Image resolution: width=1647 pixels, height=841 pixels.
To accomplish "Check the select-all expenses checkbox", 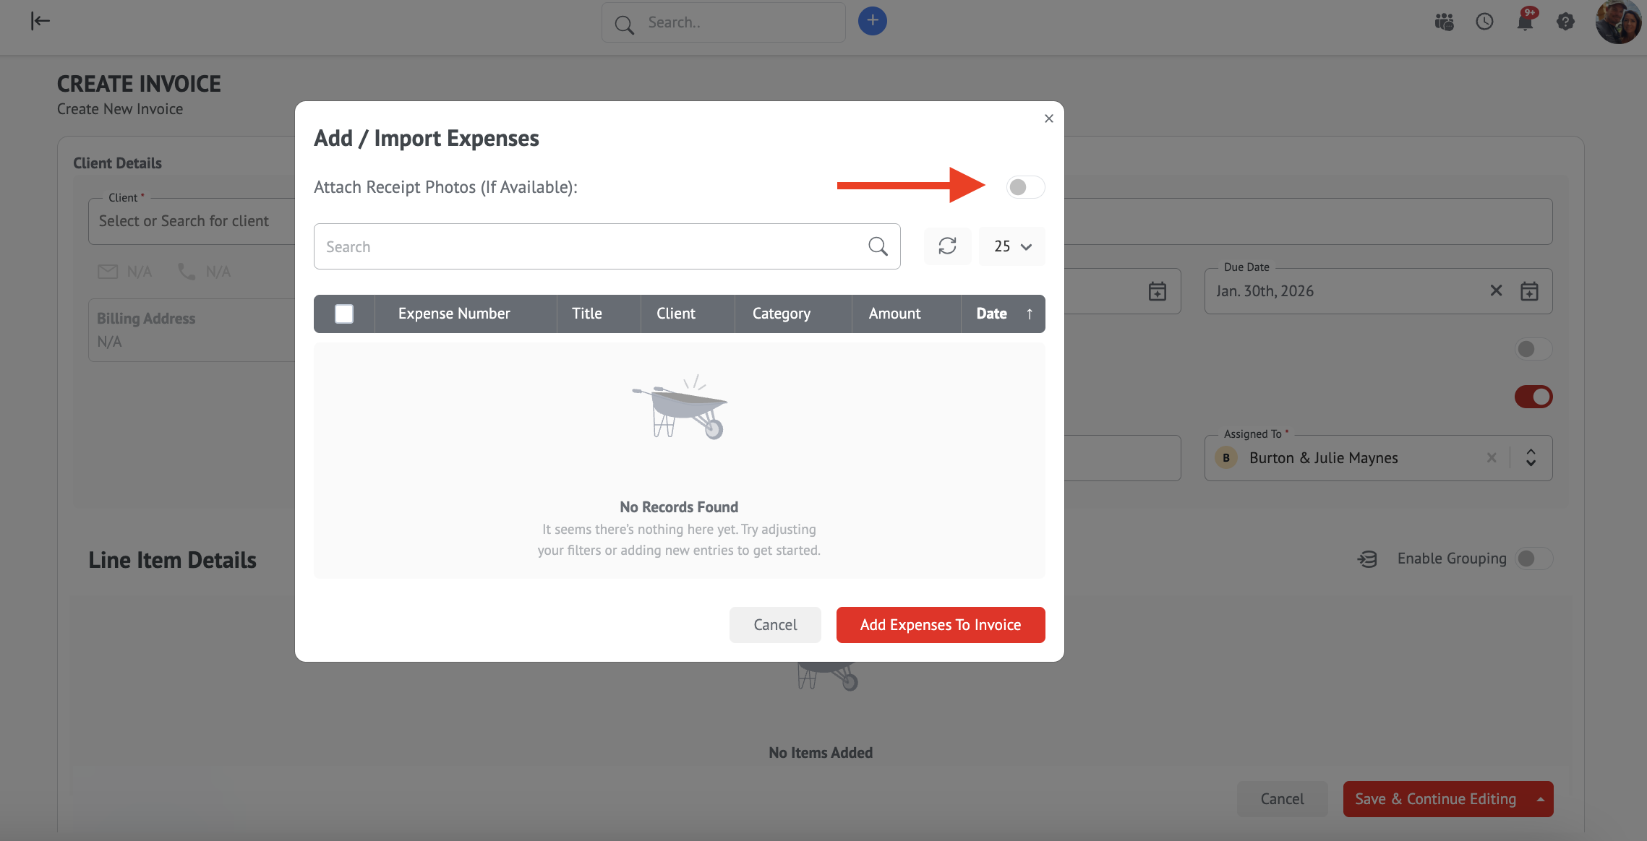I will pos(344,314).
